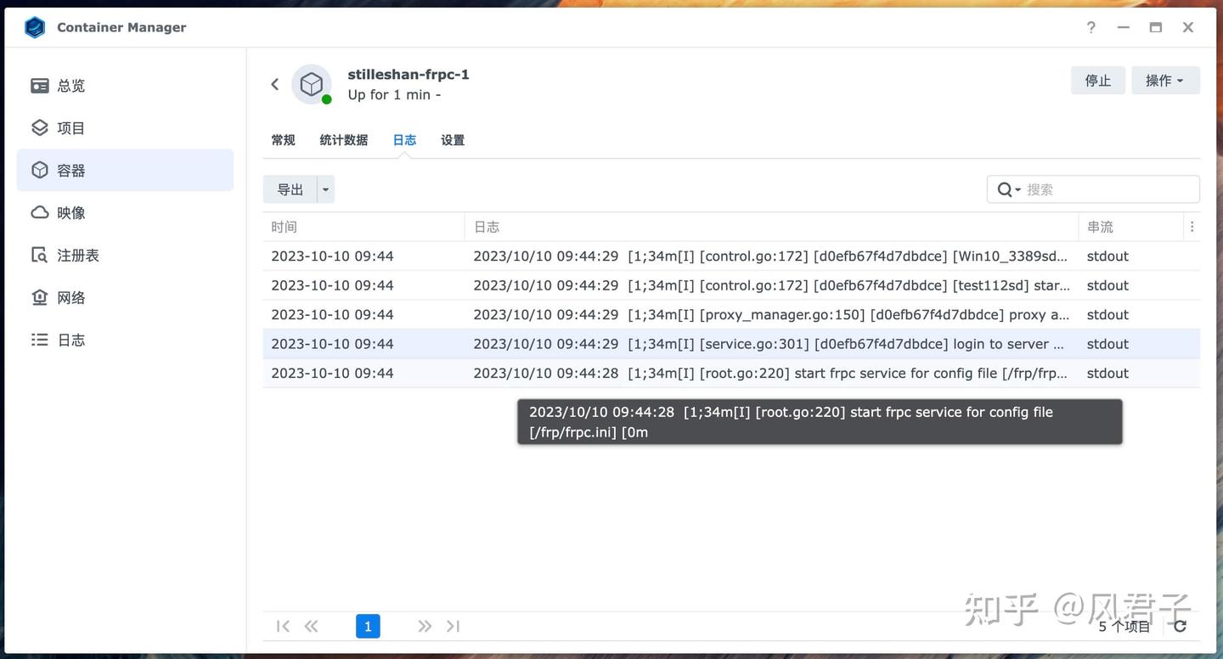This screenshot has height=659, width=1223.
Task: Go to the previous page of logs
Action: click(x=311, y=626)
